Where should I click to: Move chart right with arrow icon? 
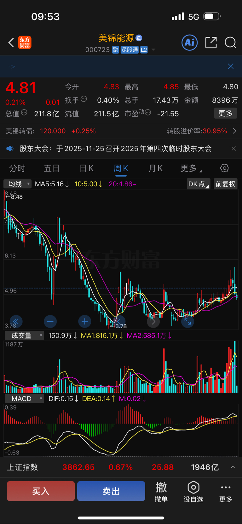(x=153, y=322)
